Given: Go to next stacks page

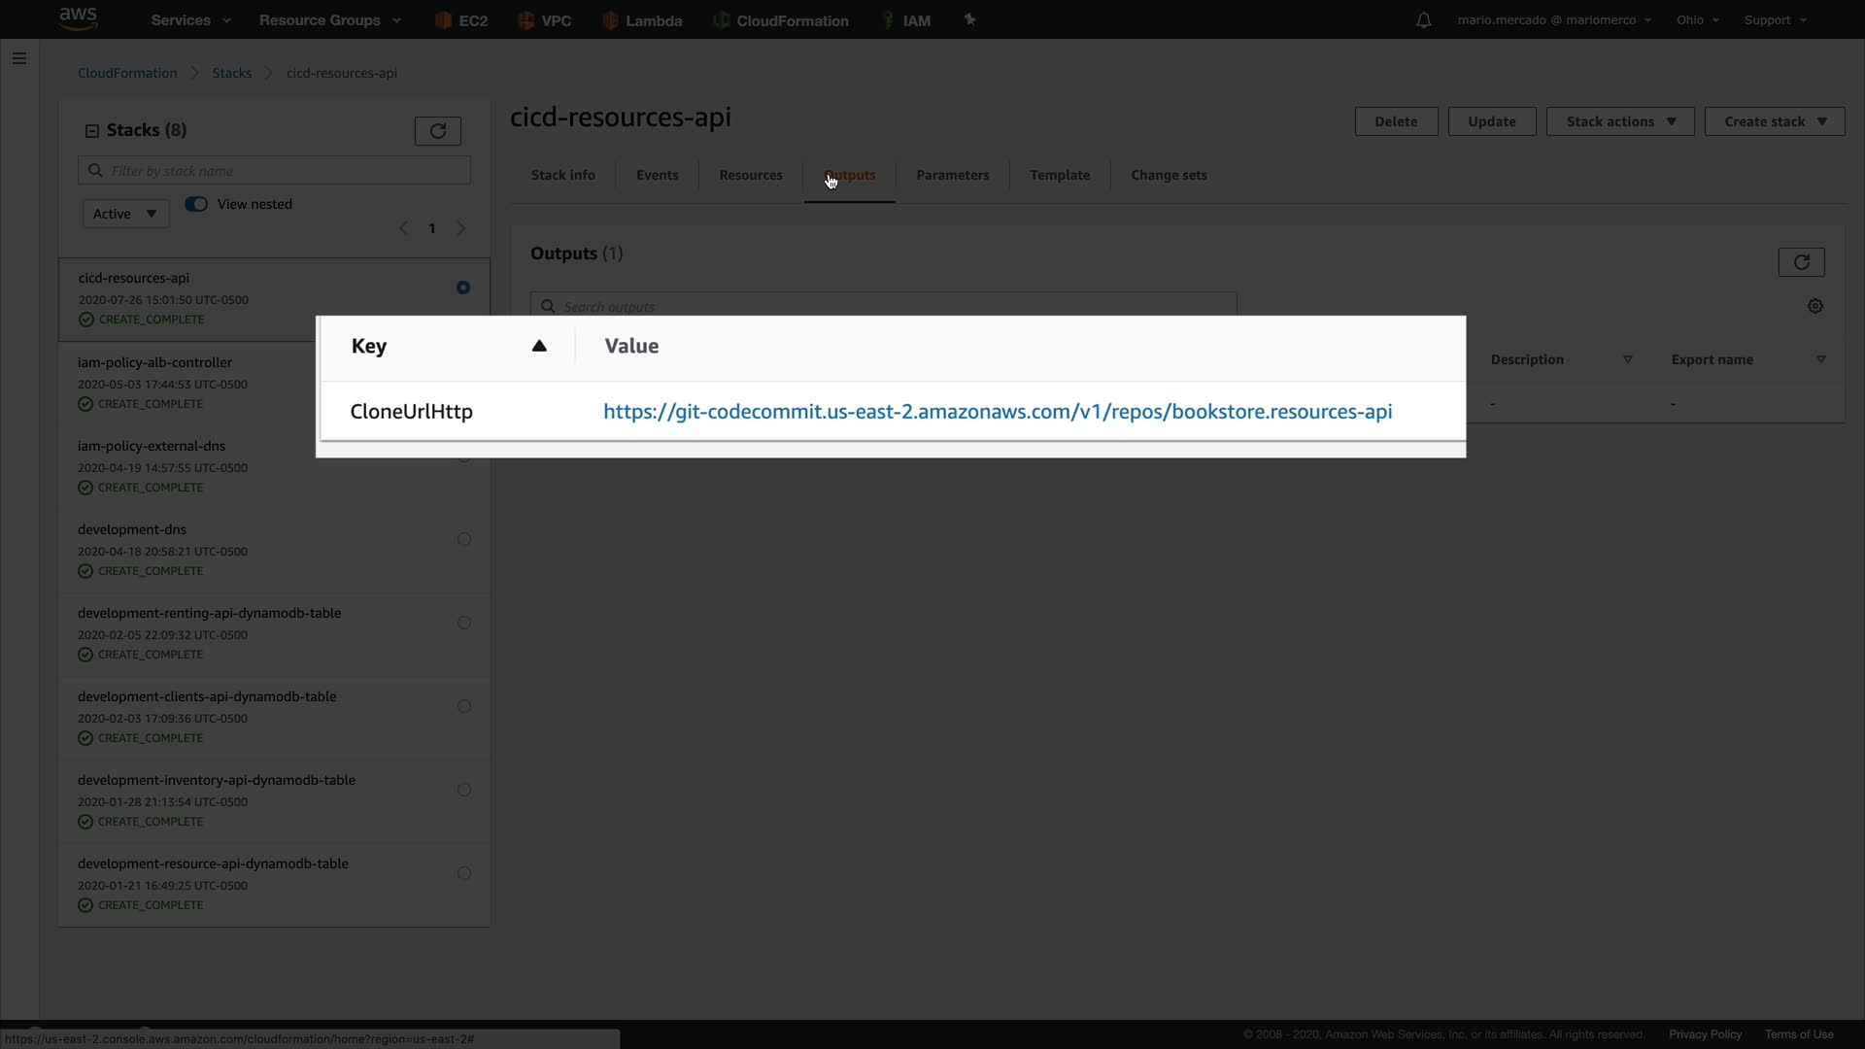Looking at the screenshot, I should tap(461, 228).
